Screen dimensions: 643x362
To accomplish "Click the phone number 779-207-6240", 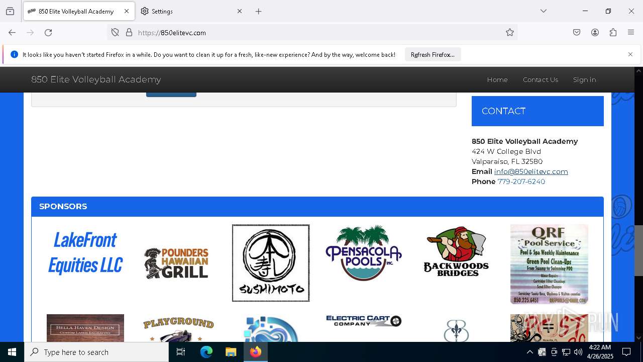I will click(x=521, y=182).
